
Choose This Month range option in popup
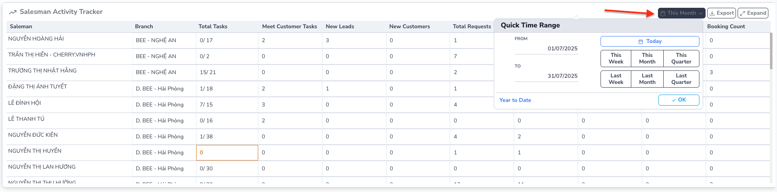(647, 59)
